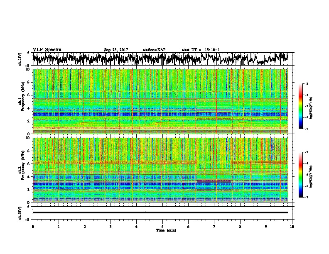Click the ch.2 'Frequency (kHz)' axis label
Viewport: 329px width, 254px height.
click(23, 165)
